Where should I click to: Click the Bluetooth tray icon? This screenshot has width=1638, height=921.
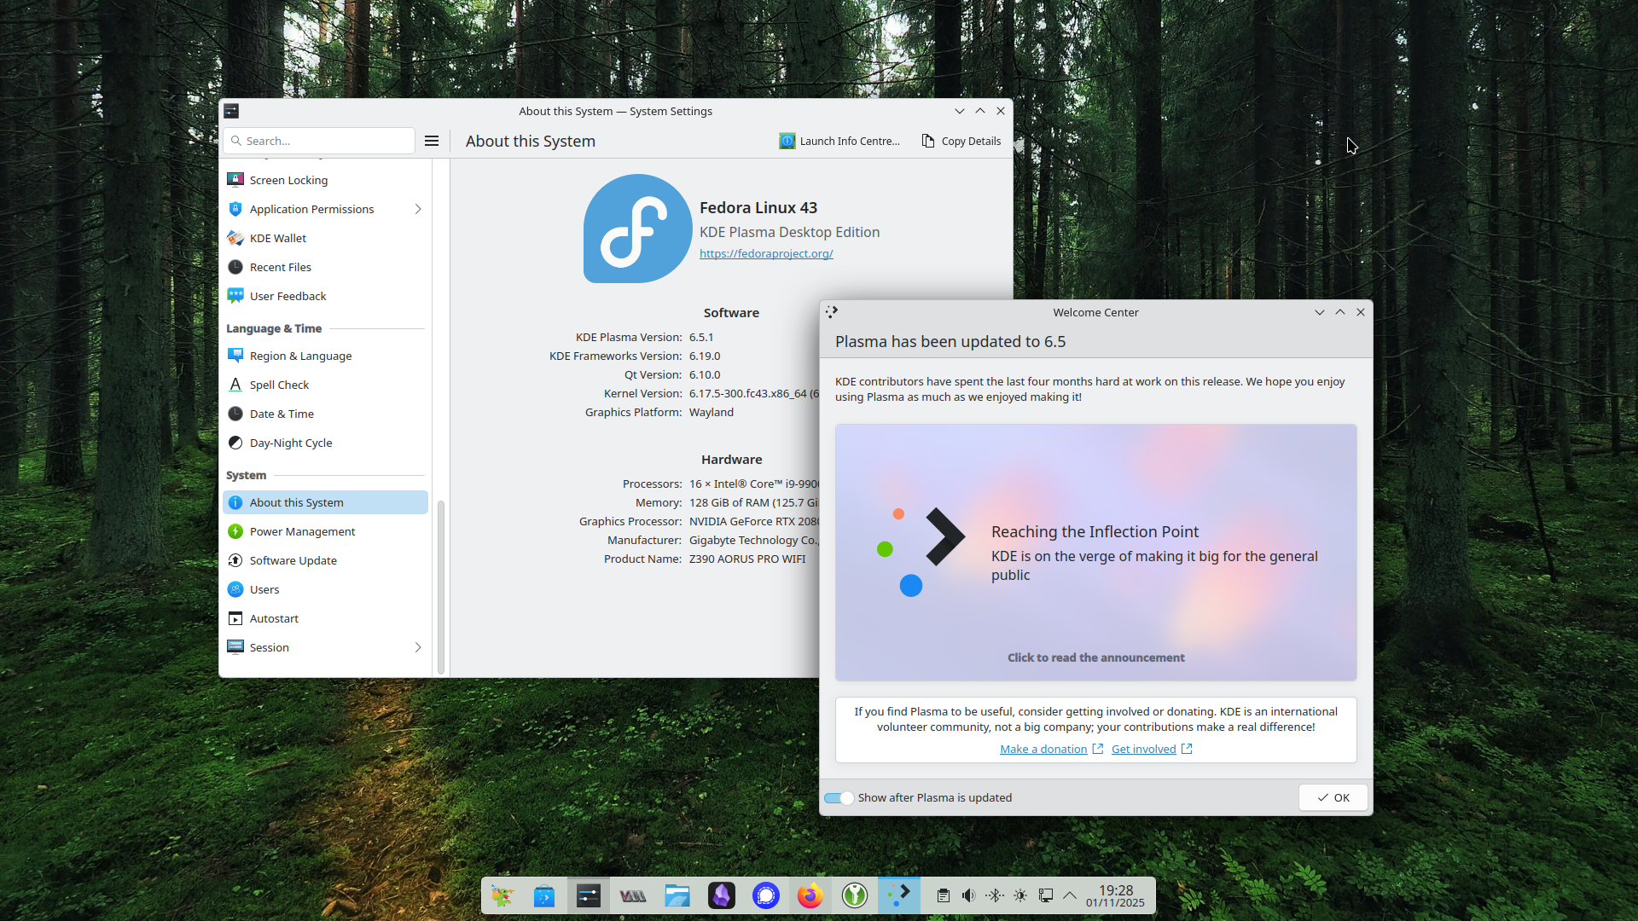click(x=994, y=895)
